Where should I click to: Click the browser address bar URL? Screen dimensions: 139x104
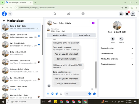[37, 7]
